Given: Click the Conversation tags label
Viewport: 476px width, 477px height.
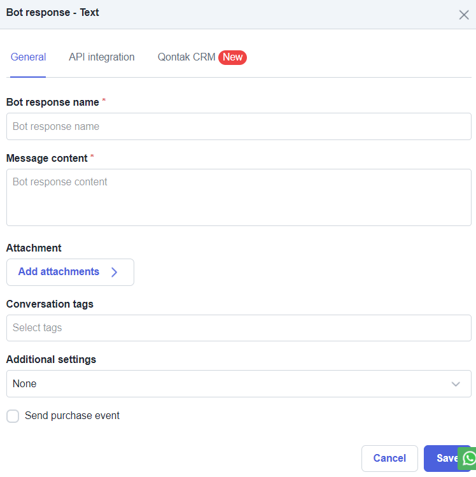Looking at the screenshot, I should coord(50,304).
